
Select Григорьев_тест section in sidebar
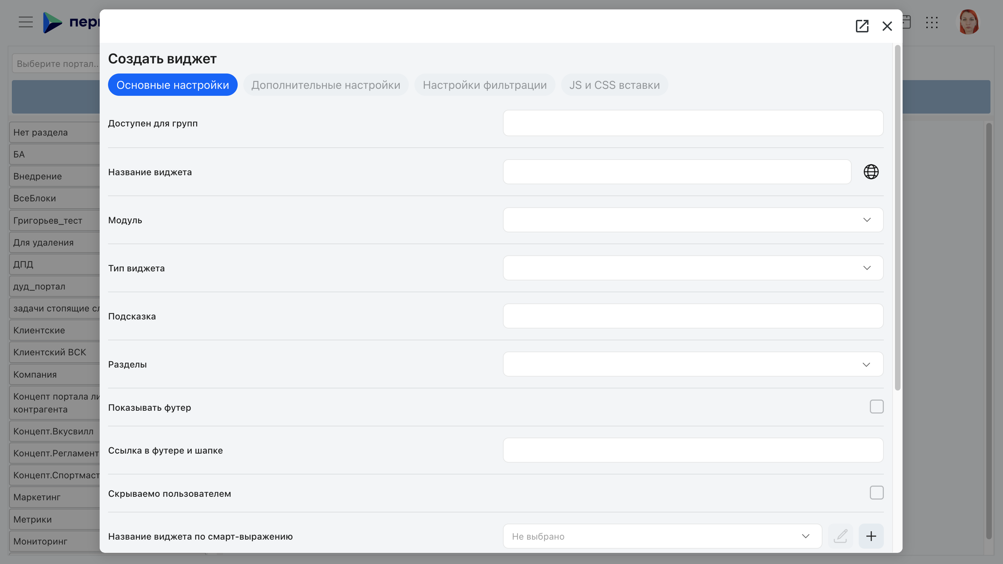point(54,220)
